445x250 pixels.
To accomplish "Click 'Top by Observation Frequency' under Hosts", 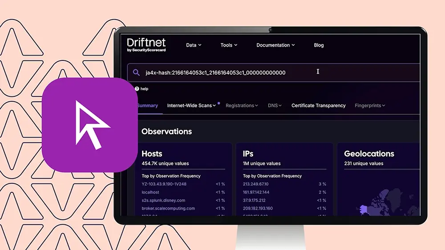I will pos(171,176).
